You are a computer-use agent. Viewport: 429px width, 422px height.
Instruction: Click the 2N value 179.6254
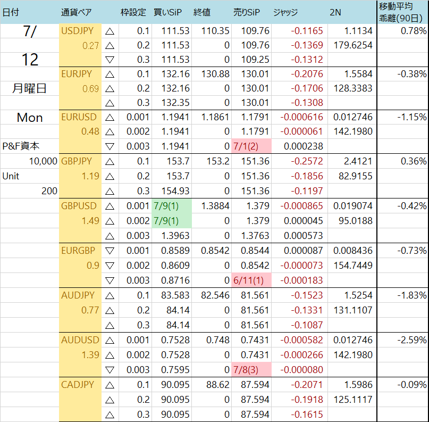(x=353, y=45)
